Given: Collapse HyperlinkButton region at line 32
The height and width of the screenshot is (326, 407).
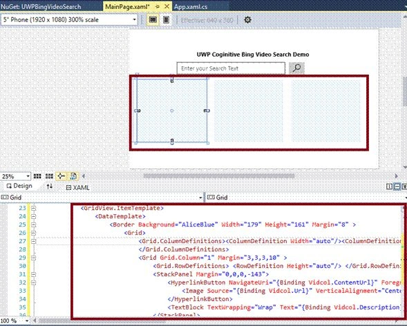Looking at the screenshot, I should [x=33, y=282].
